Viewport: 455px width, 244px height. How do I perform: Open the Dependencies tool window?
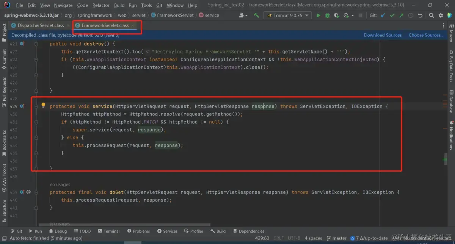[x=248, y=231]
